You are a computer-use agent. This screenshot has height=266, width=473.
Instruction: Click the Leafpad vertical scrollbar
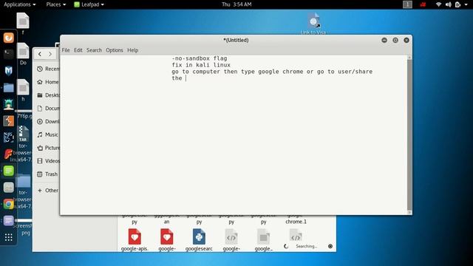pyautogui.click(x=409, y=134)
